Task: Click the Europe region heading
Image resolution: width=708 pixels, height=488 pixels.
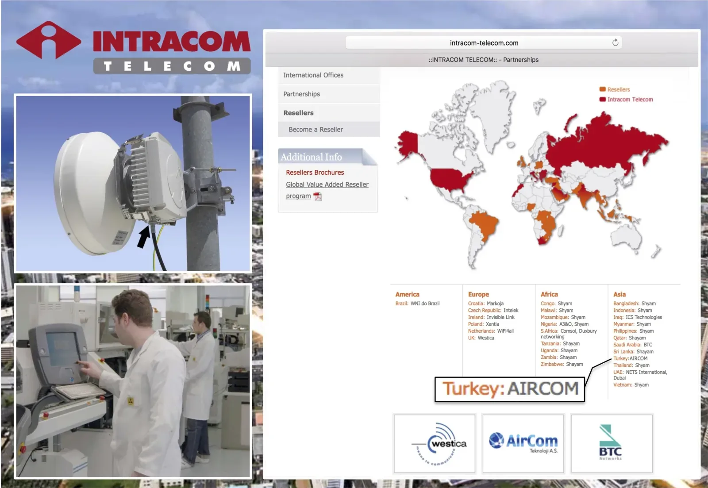Action: pos(478,294)
